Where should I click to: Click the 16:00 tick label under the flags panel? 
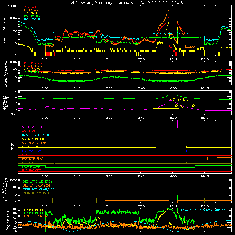(x=172, y=177)
